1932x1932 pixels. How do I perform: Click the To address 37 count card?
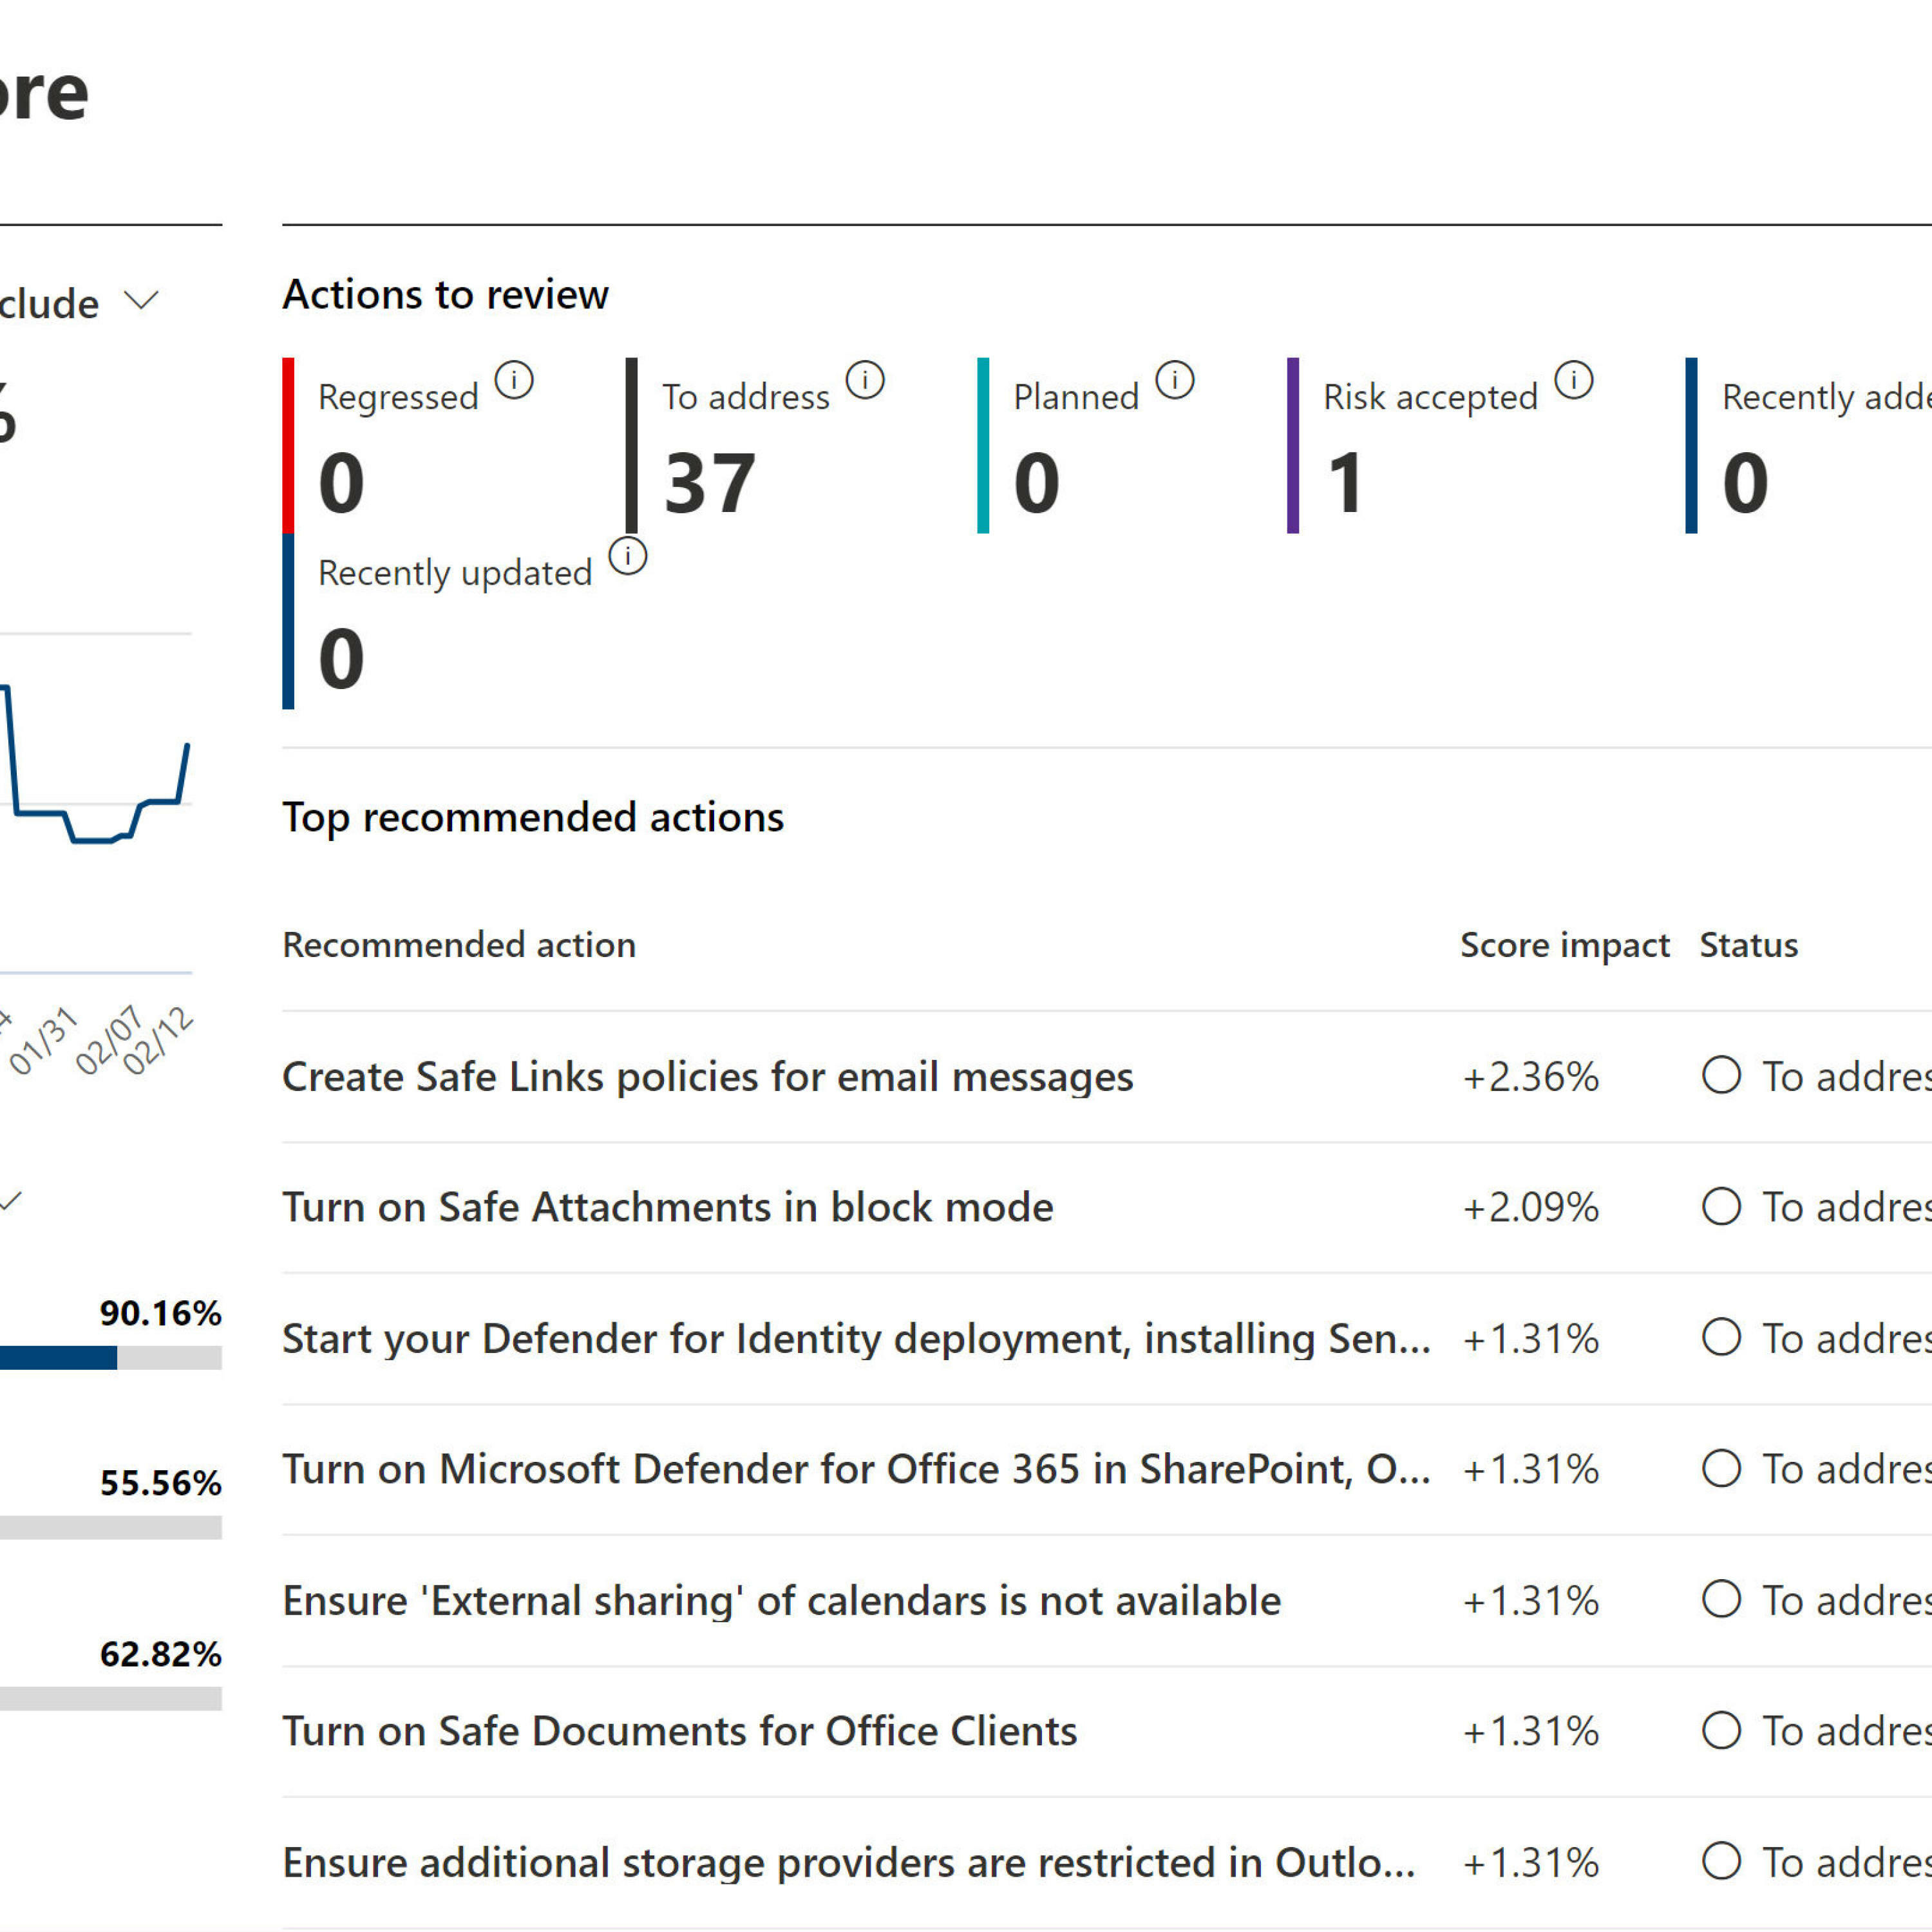[x=709, y=483]
